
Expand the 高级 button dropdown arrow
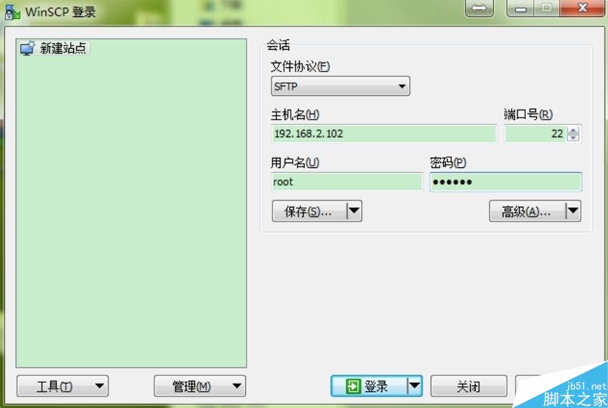tap(573, 211)
